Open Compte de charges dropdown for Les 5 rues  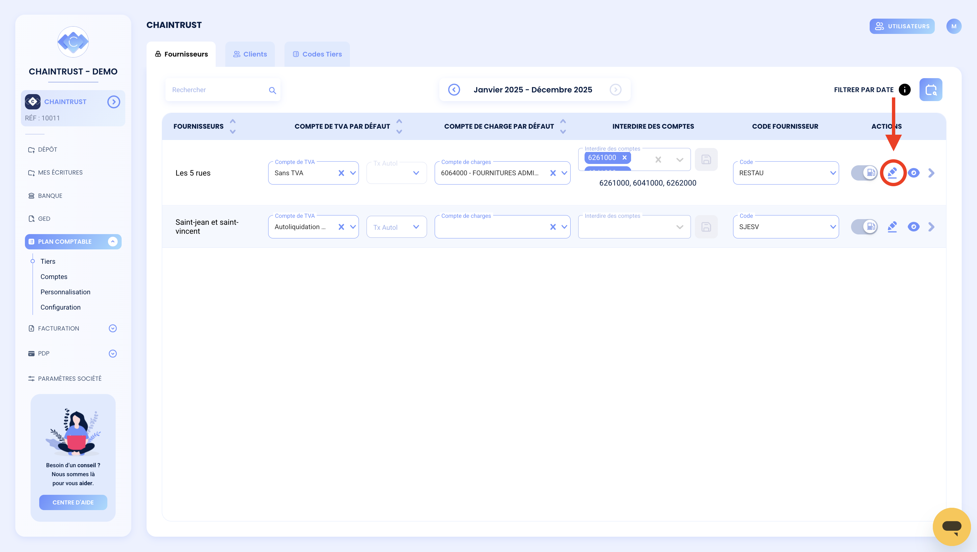point(564,173)
